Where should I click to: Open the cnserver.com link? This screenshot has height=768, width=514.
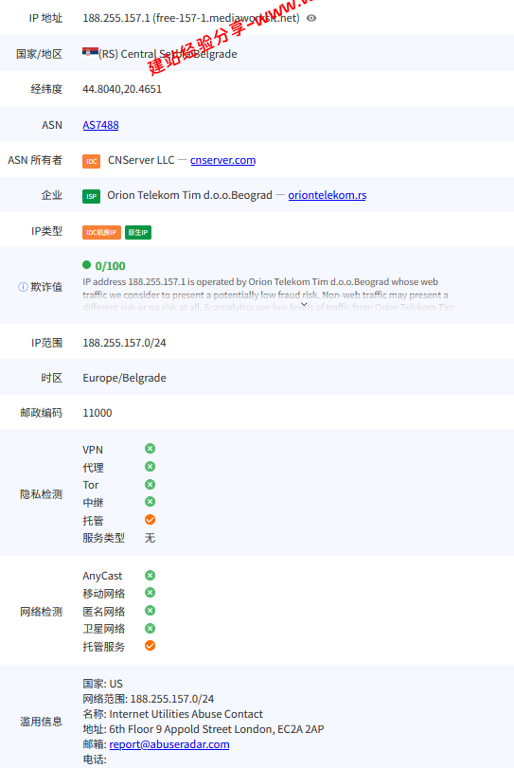click(222, 160)
